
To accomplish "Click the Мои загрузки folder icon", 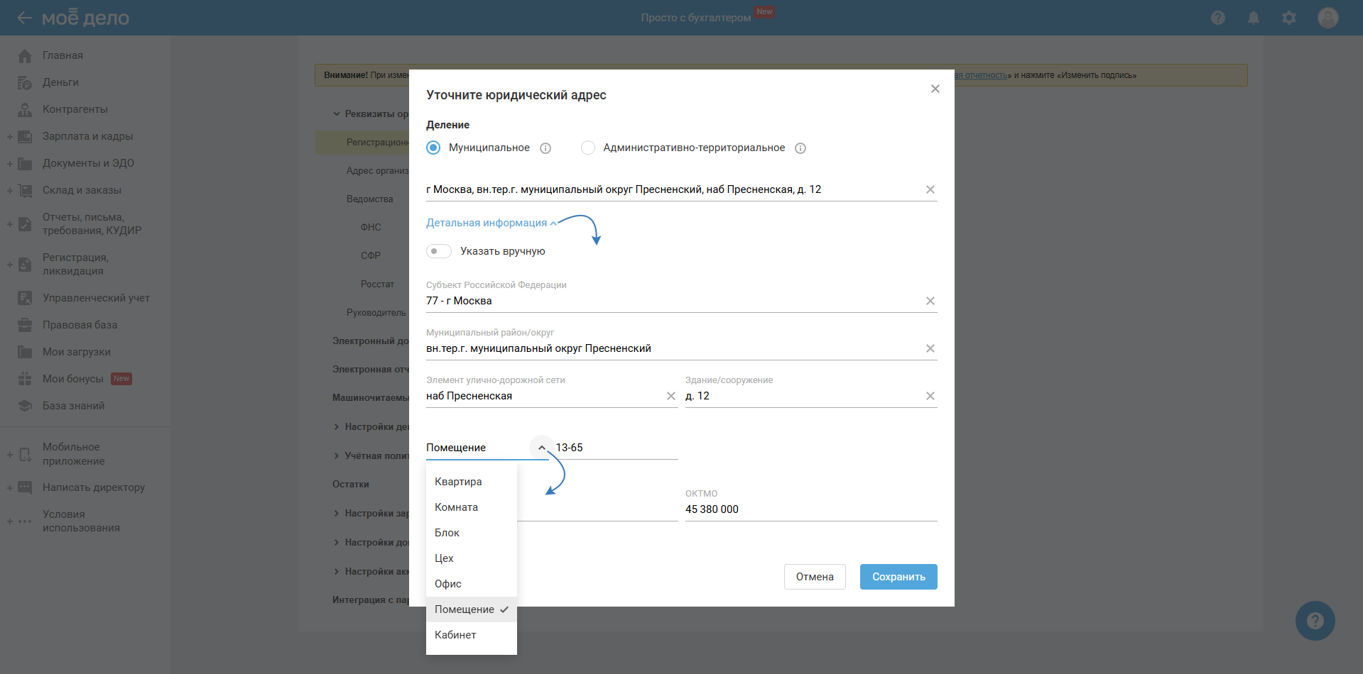I will [x=25, y=352].
